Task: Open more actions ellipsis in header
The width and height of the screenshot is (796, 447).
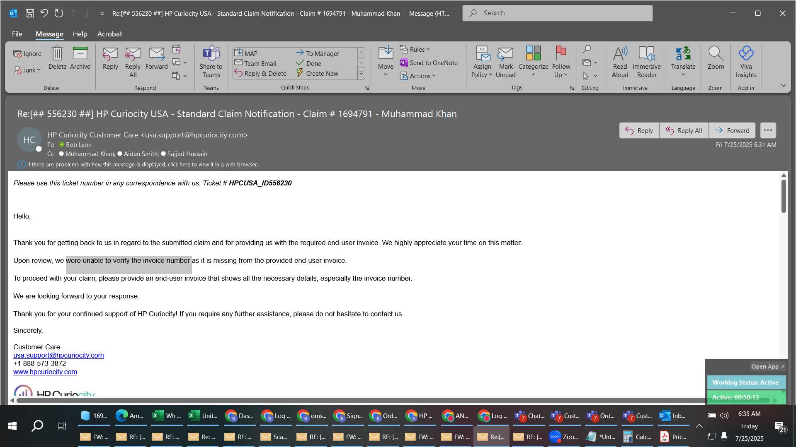Action: (768, 130)
